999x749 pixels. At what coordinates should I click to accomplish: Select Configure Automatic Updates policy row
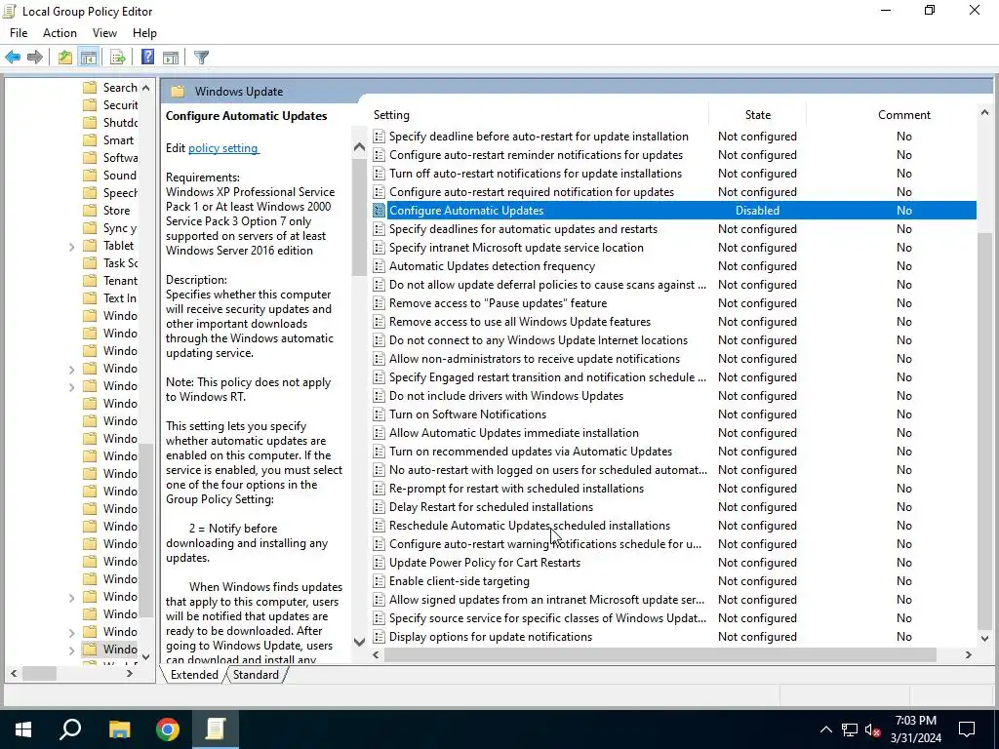(674, 211)
